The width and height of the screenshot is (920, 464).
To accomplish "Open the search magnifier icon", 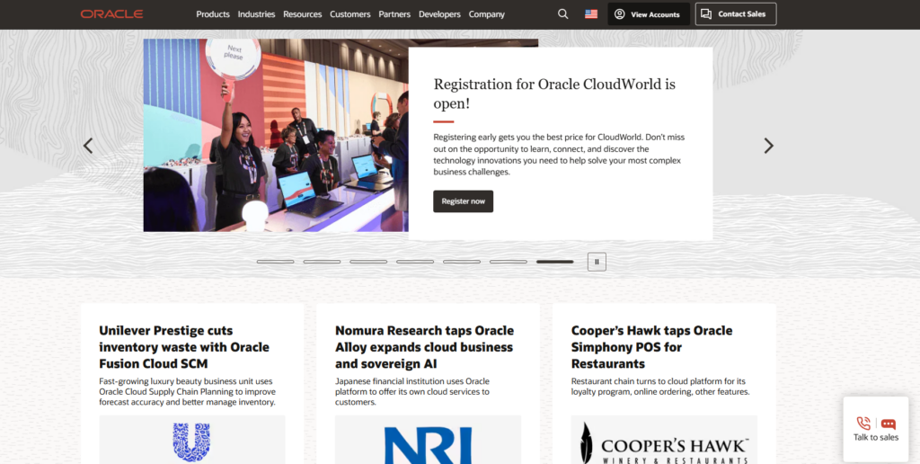I will [562, 14].
